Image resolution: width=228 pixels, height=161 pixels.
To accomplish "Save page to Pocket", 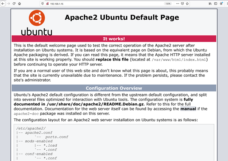I will 183,3.
